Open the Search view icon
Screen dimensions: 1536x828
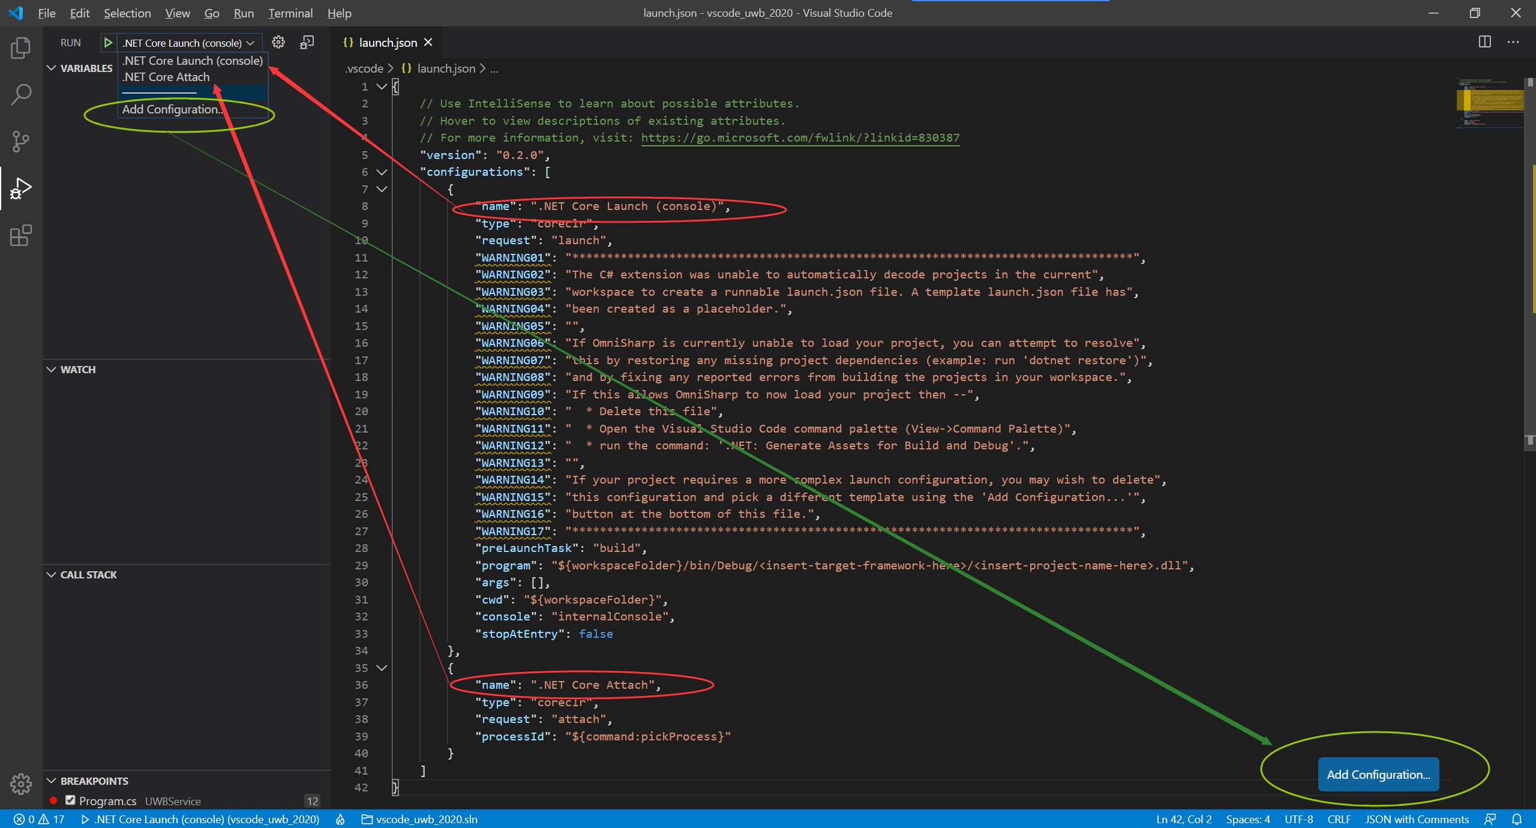[x=21, y=94]
